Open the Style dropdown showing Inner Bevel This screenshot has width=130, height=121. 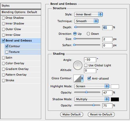coord(88,14)
